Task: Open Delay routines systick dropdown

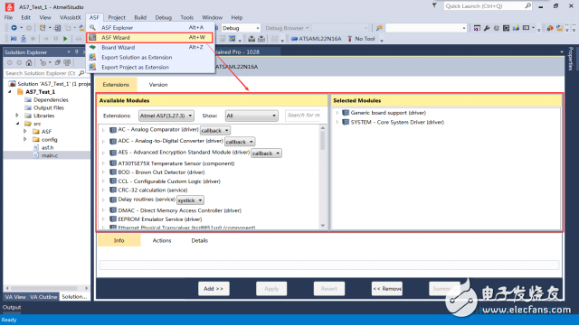Action: (x=190, y=200)
